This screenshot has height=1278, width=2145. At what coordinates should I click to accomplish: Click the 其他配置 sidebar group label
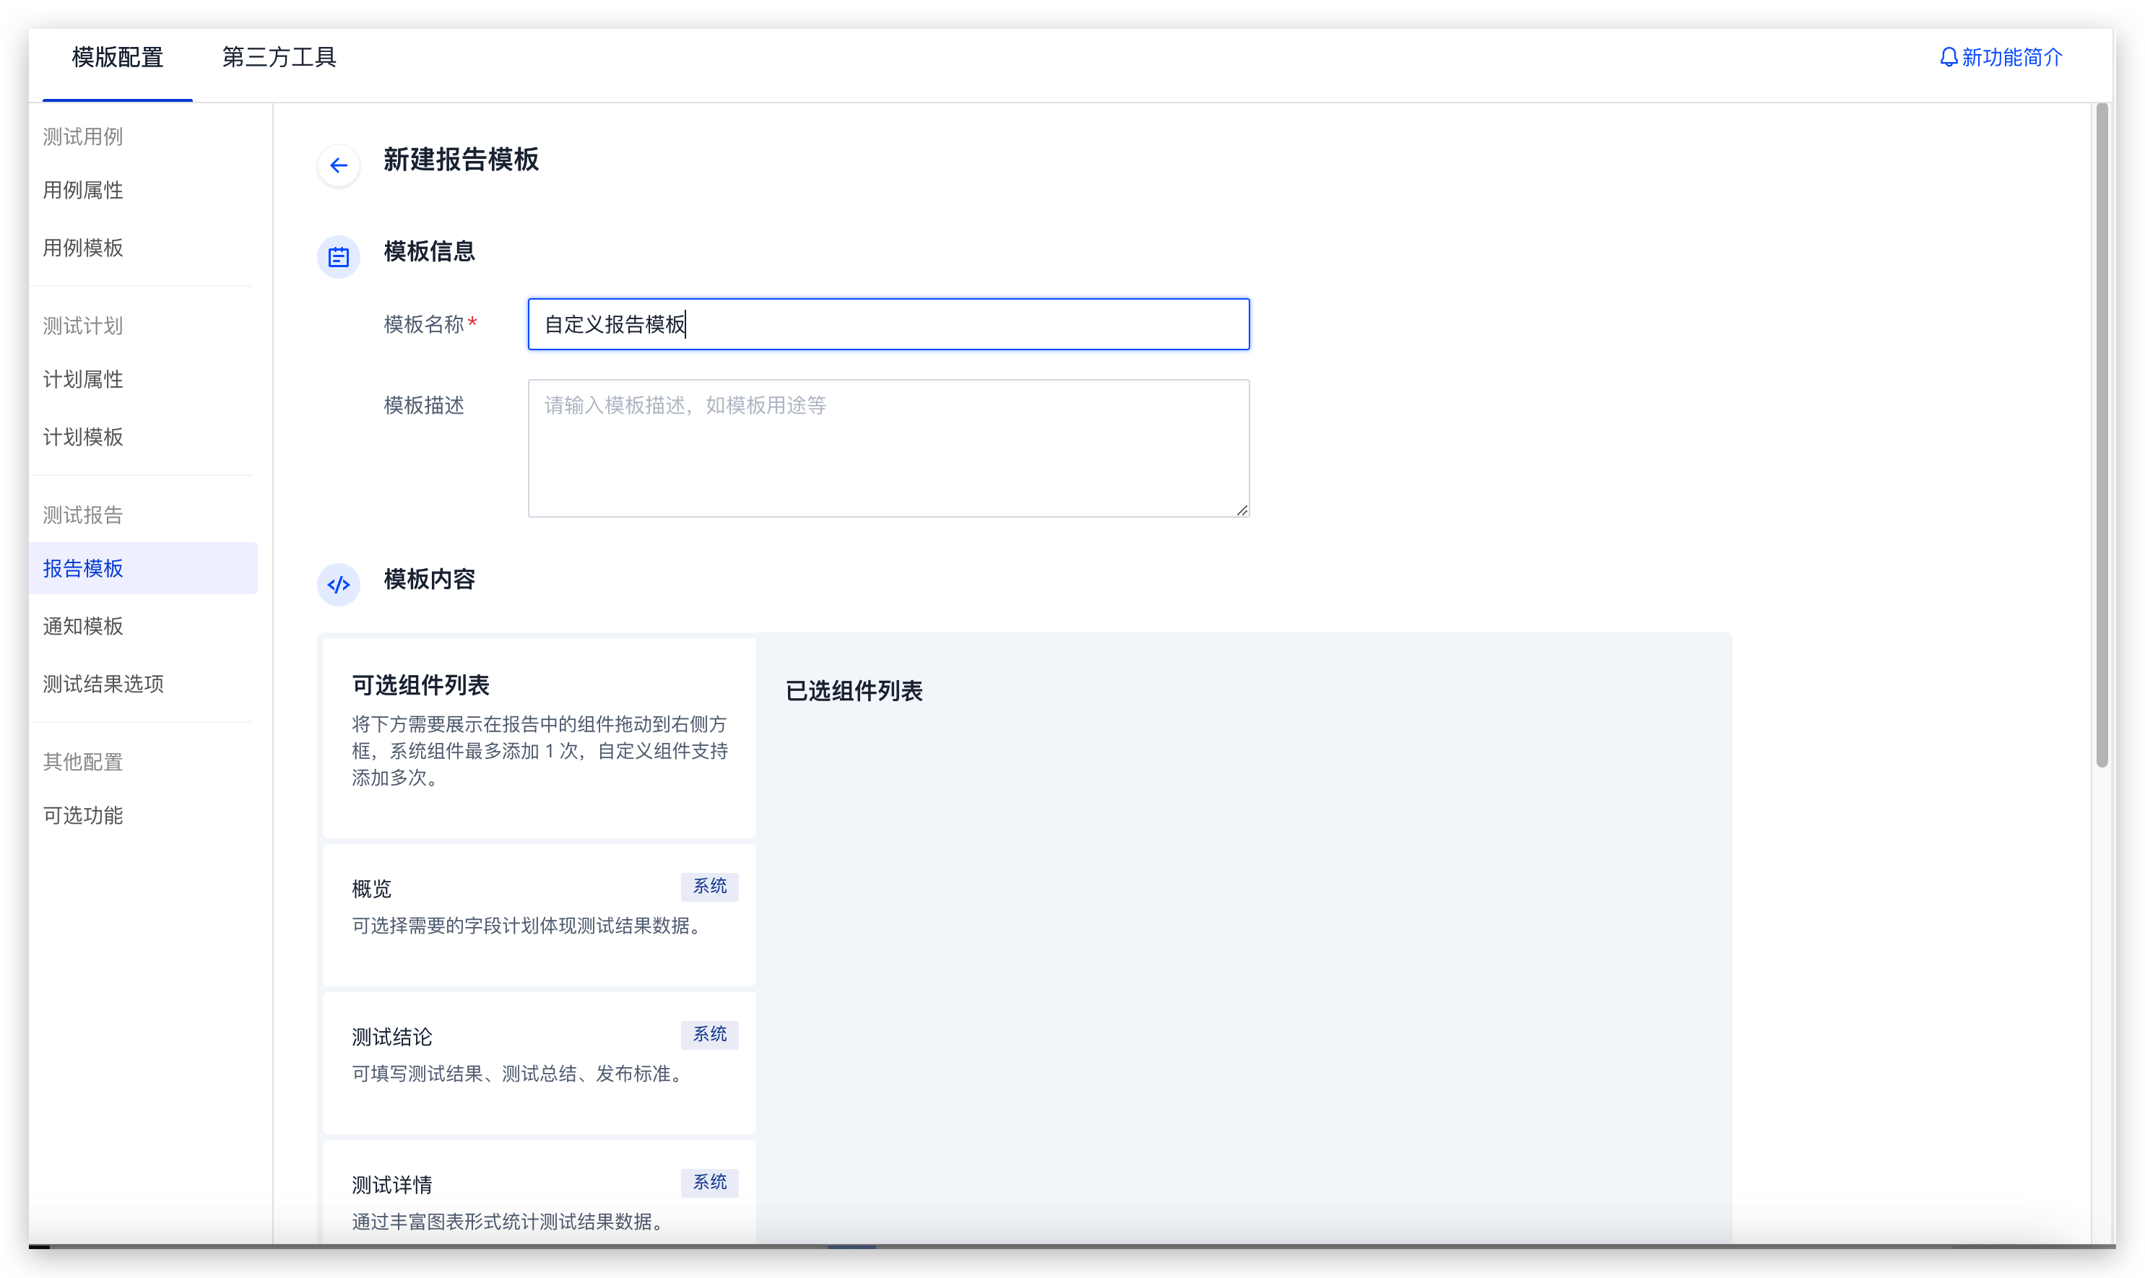point(84,762)
